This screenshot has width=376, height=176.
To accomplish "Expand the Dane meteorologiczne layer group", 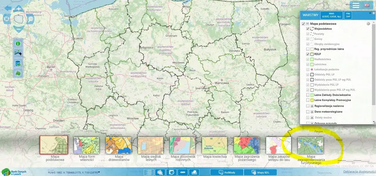I will point(312,112).
